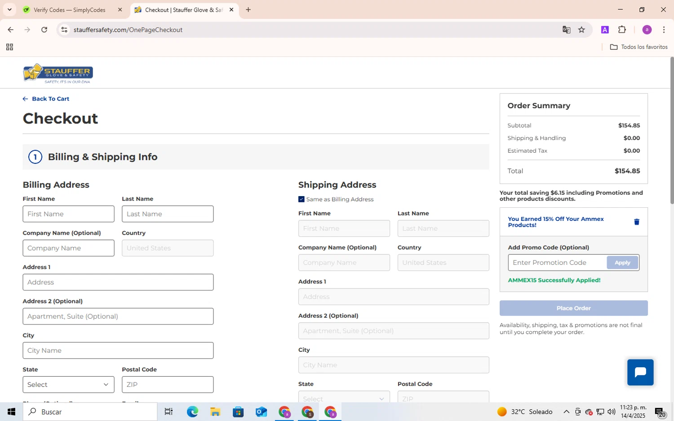Image resolution: width=674 pixels, height=421 pixels.
Task: Click the shipping First Name field
Action: 344,228
